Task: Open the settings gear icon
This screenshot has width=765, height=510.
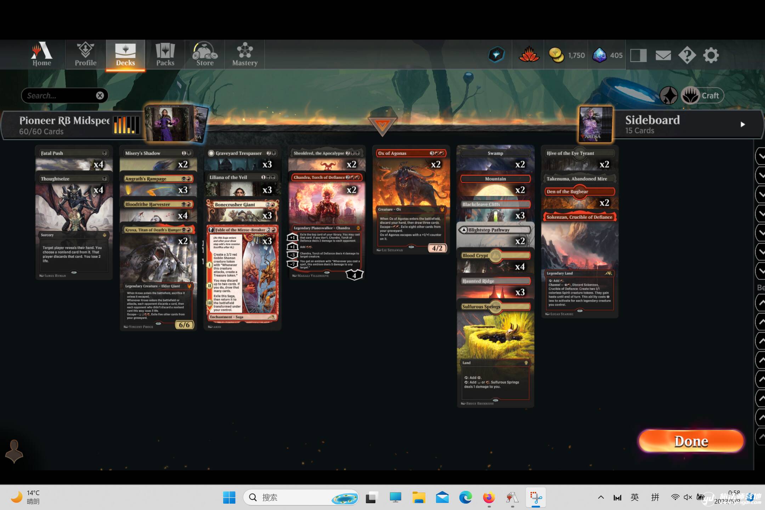Action: [711, 55]
